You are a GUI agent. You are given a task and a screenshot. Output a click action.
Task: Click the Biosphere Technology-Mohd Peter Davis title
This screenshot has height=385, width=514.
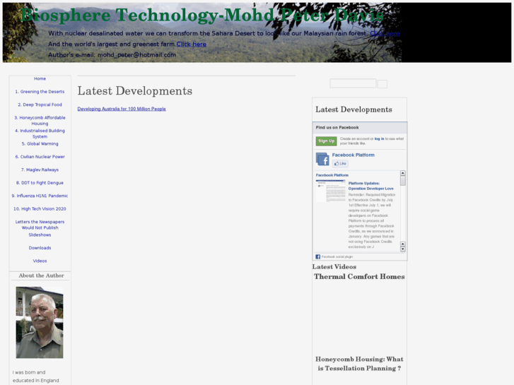(202, 15)
